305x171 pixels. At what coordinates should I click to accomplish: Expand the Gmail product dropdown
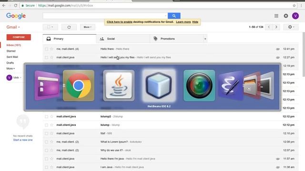coord(13,27)
